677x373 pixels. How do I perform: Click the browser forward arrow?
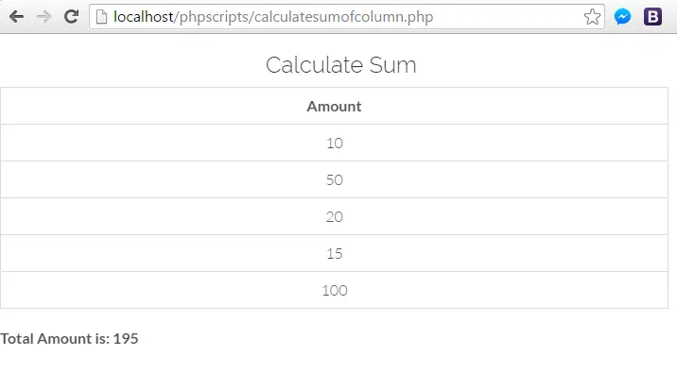pyautogui.click(x=43, y=17)
